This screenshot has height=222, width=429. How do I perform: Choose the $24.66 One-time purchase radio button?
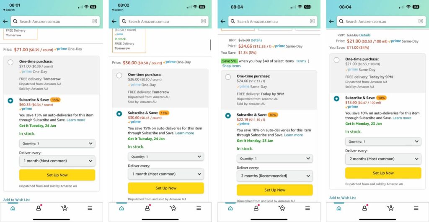228,77
